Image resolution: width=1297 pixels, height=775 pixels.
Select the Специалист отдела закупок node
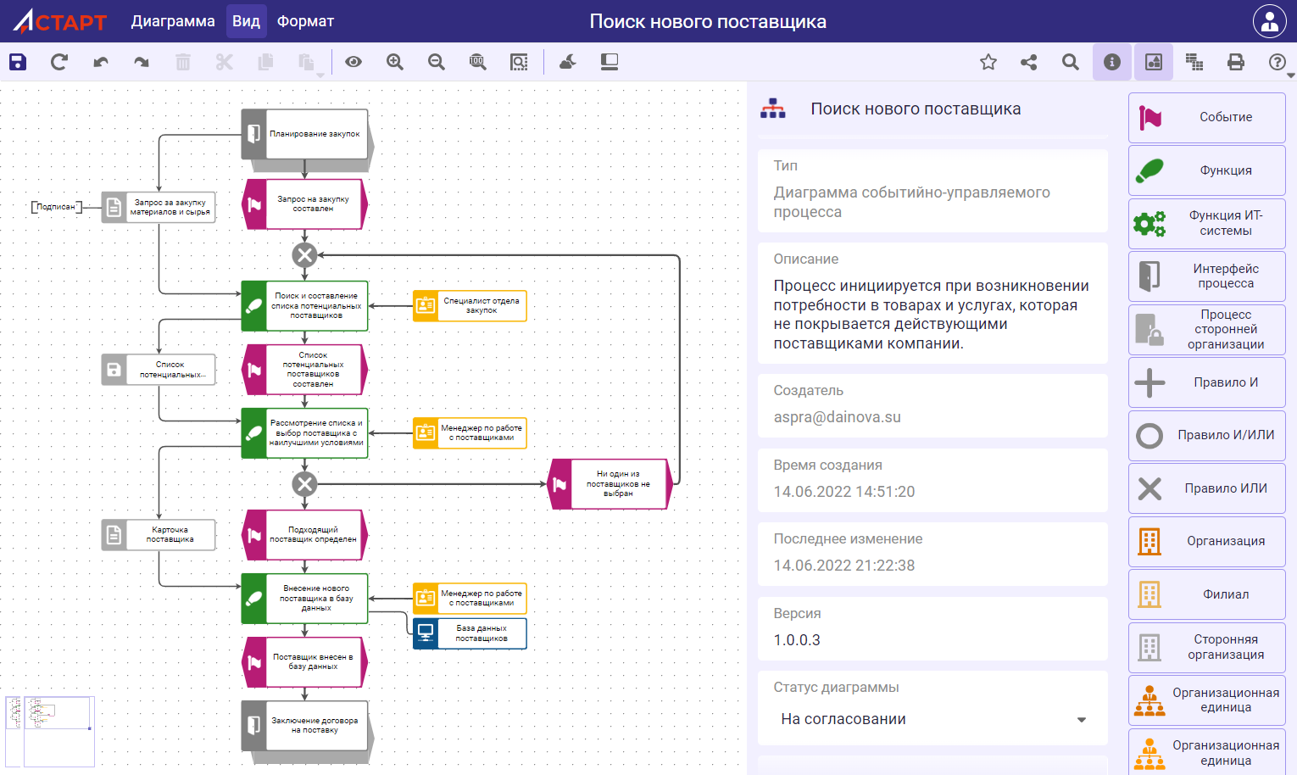470,305
